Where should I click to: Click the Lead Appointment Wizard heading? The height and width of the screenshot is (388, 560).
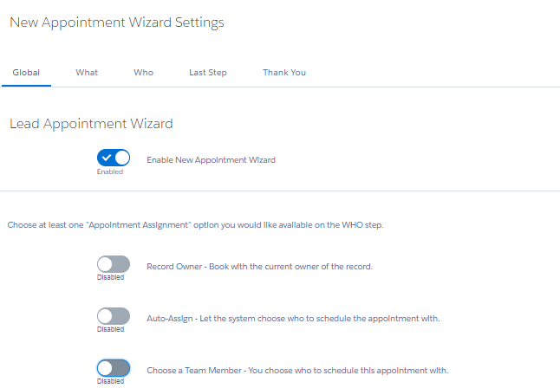coord(91,124)
